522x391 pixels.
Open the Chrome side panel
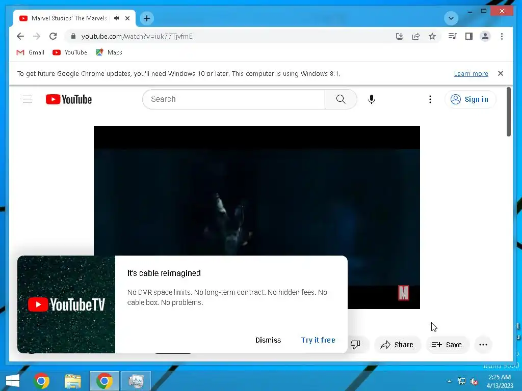(469, 36)
